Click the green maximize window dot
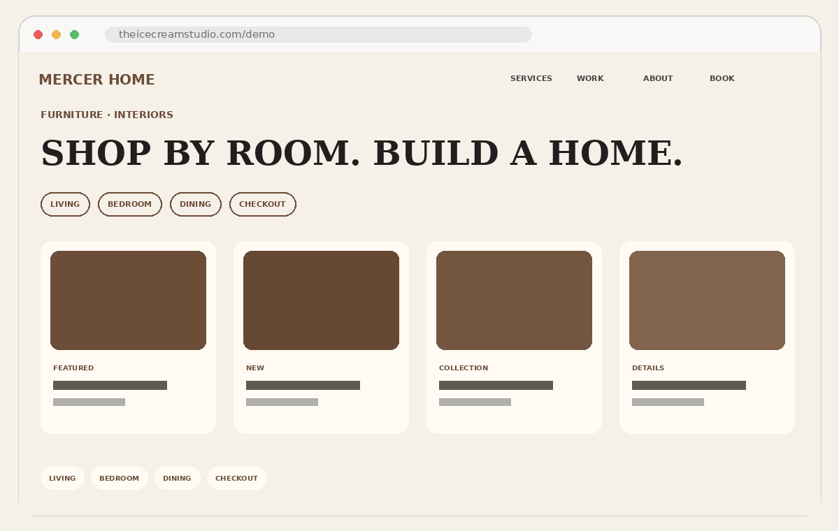Screen dimensions: 839x531 pyautogui.click(x=75, y=34)
